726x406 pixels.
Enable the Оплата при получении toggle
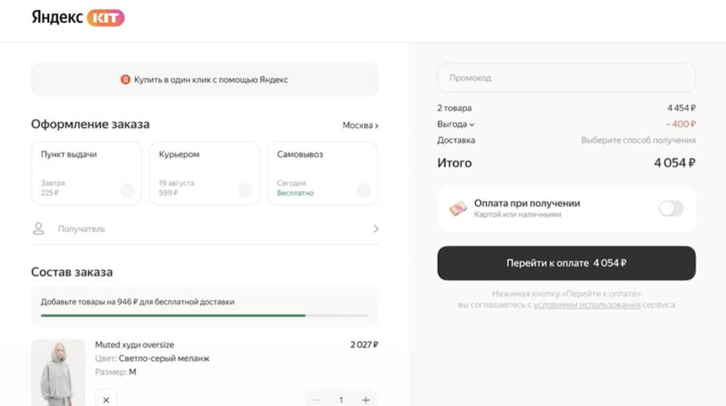(x=670, y=209)
